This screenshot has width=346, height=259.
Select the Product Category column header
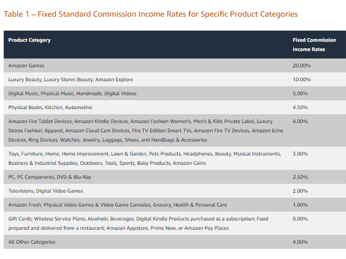point(29,40)
